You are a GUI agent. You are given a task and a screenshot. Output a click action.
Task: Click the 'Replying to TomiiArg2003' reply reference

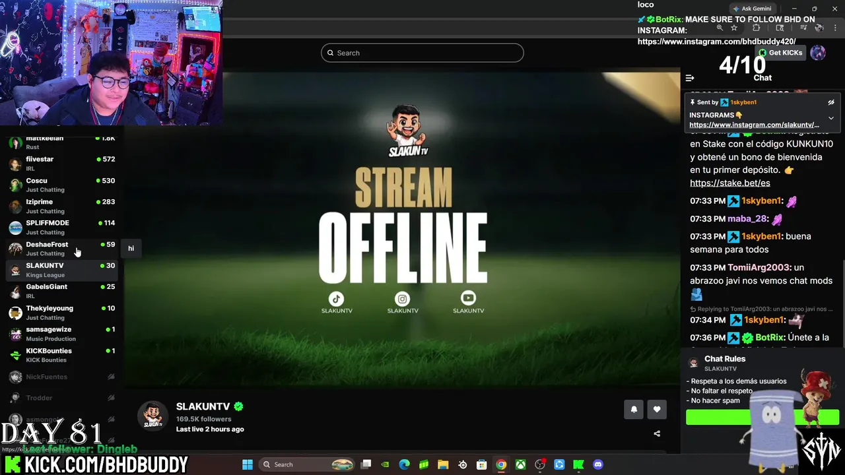760,309
